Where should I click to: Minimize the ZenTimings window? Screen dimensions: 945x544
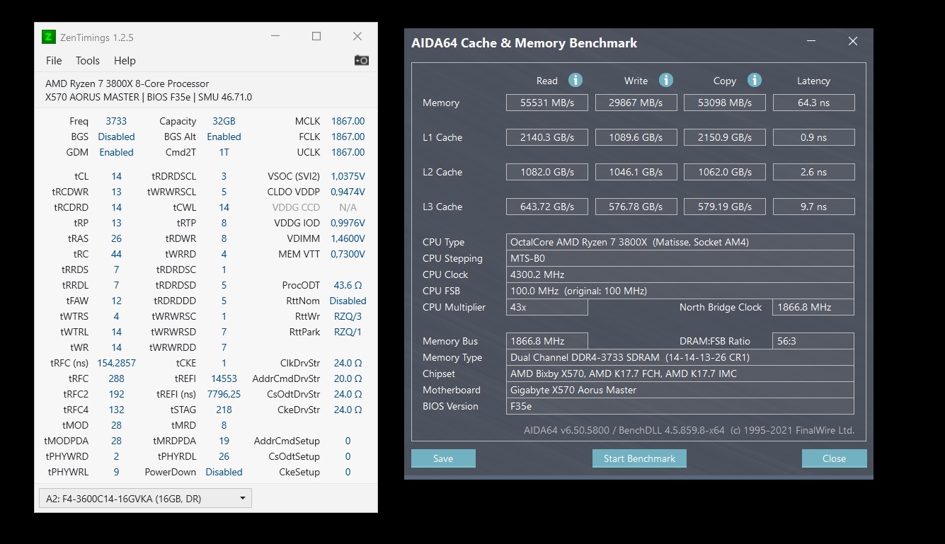coord(275,37)
